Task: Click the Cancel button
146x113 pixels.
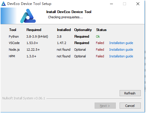Action: click(130, 106)
